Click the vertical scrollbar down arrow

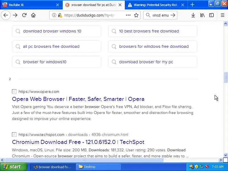coord(225,155)
